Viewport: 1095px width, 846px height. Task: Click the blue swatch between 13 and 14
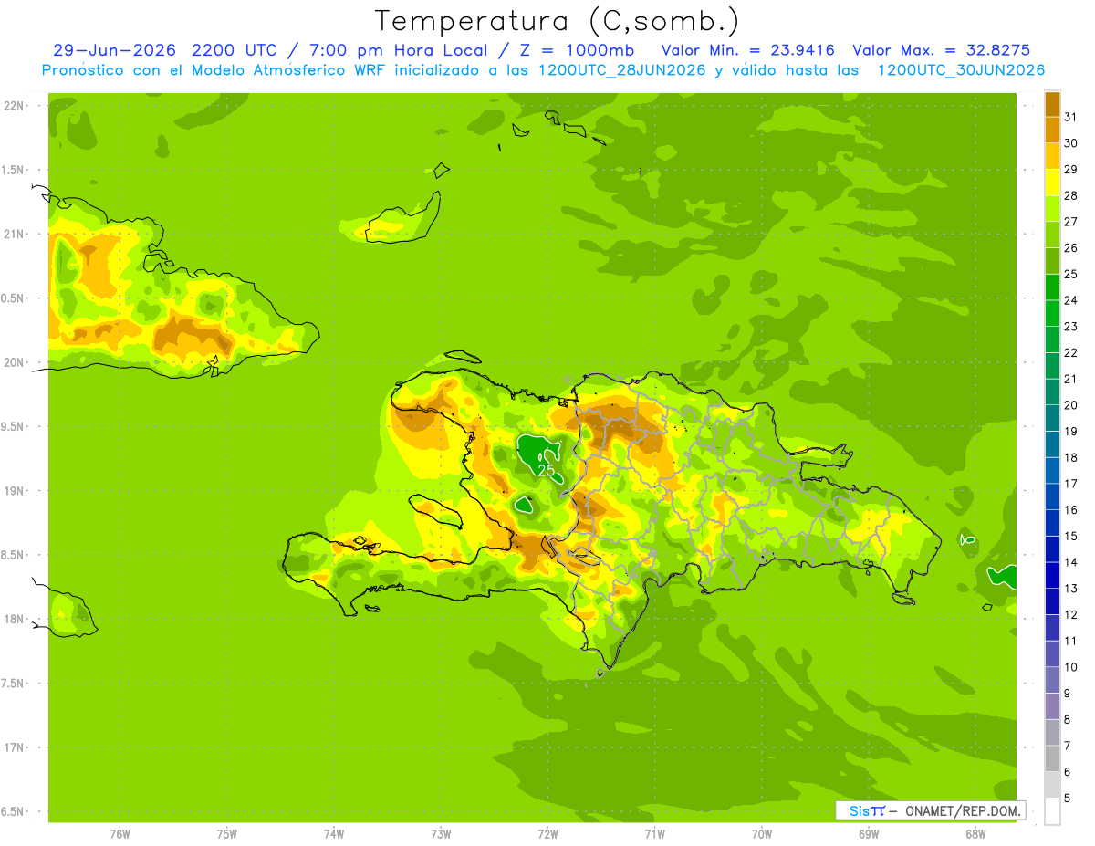[1052, 575]
